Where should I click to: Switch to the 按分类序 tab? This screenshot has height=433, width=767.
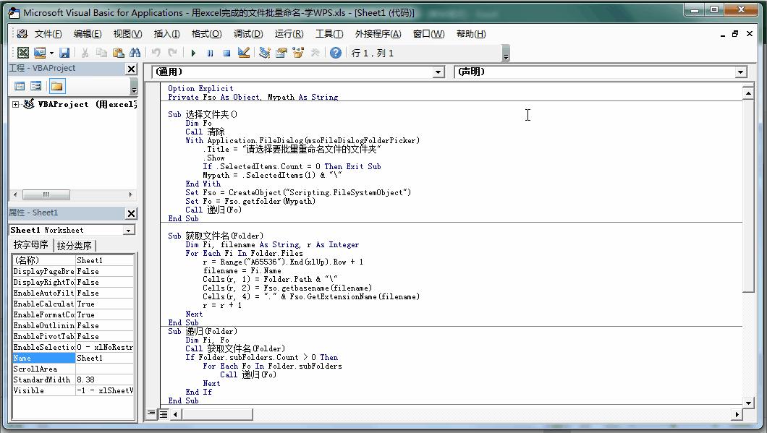pos(75,245)
